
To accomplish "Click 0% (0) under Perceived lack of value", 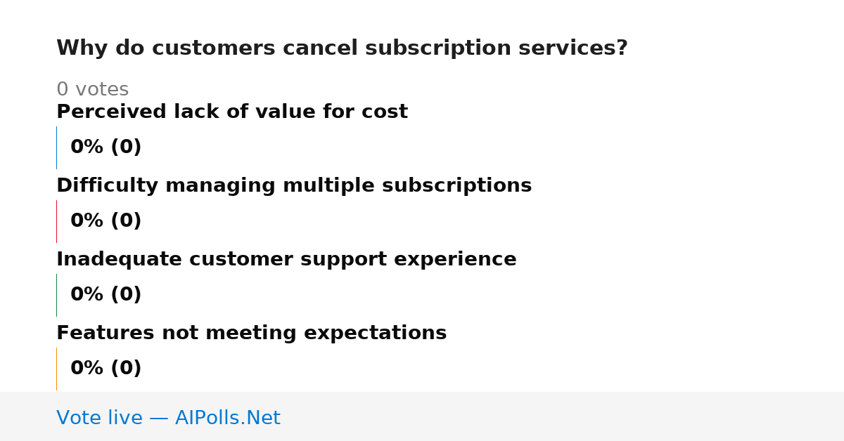I will click(x=106, y=147).
